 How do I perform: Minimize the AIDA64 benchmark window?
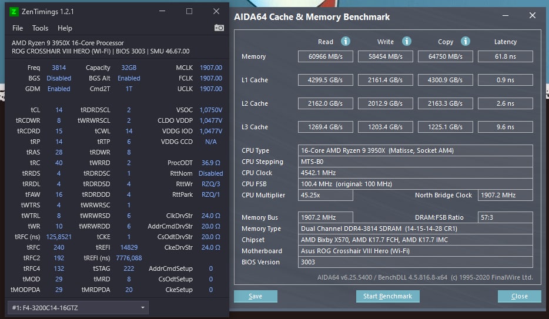point(506,16)
